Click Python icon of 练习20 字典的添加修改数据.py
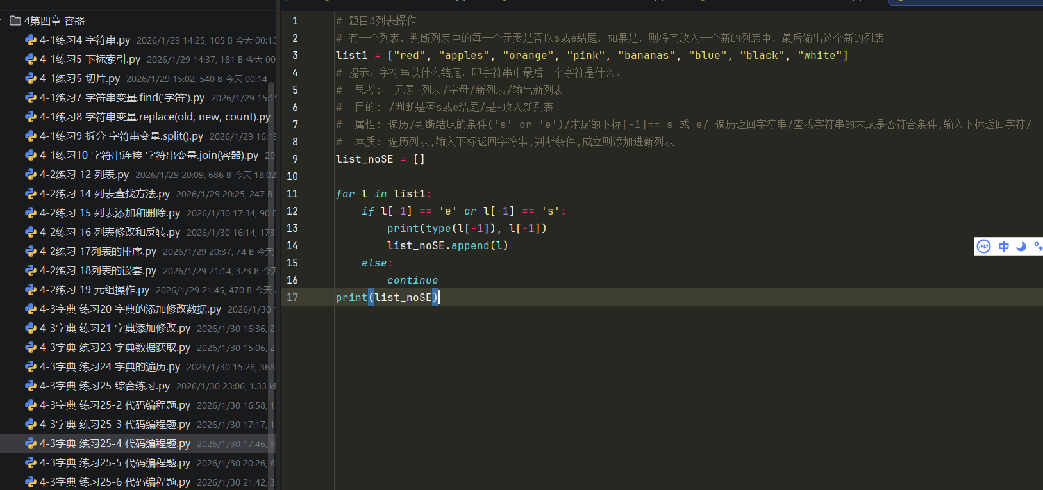Image resolution: width=1043 pixels, height=490 pixels. (x=30, y=309)
